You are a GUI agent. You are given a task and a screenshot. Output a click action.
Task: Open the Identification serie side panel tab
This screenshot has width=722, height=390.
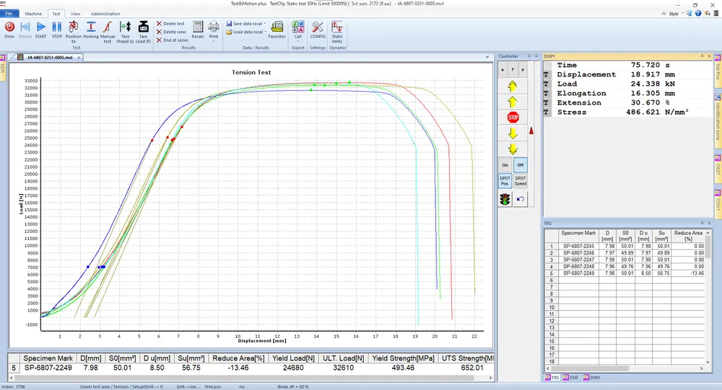click(718, 120)
